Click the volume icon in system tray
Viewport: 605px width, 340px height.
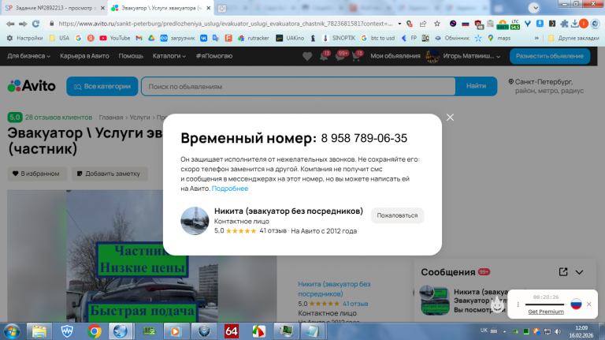coord(558,331)
